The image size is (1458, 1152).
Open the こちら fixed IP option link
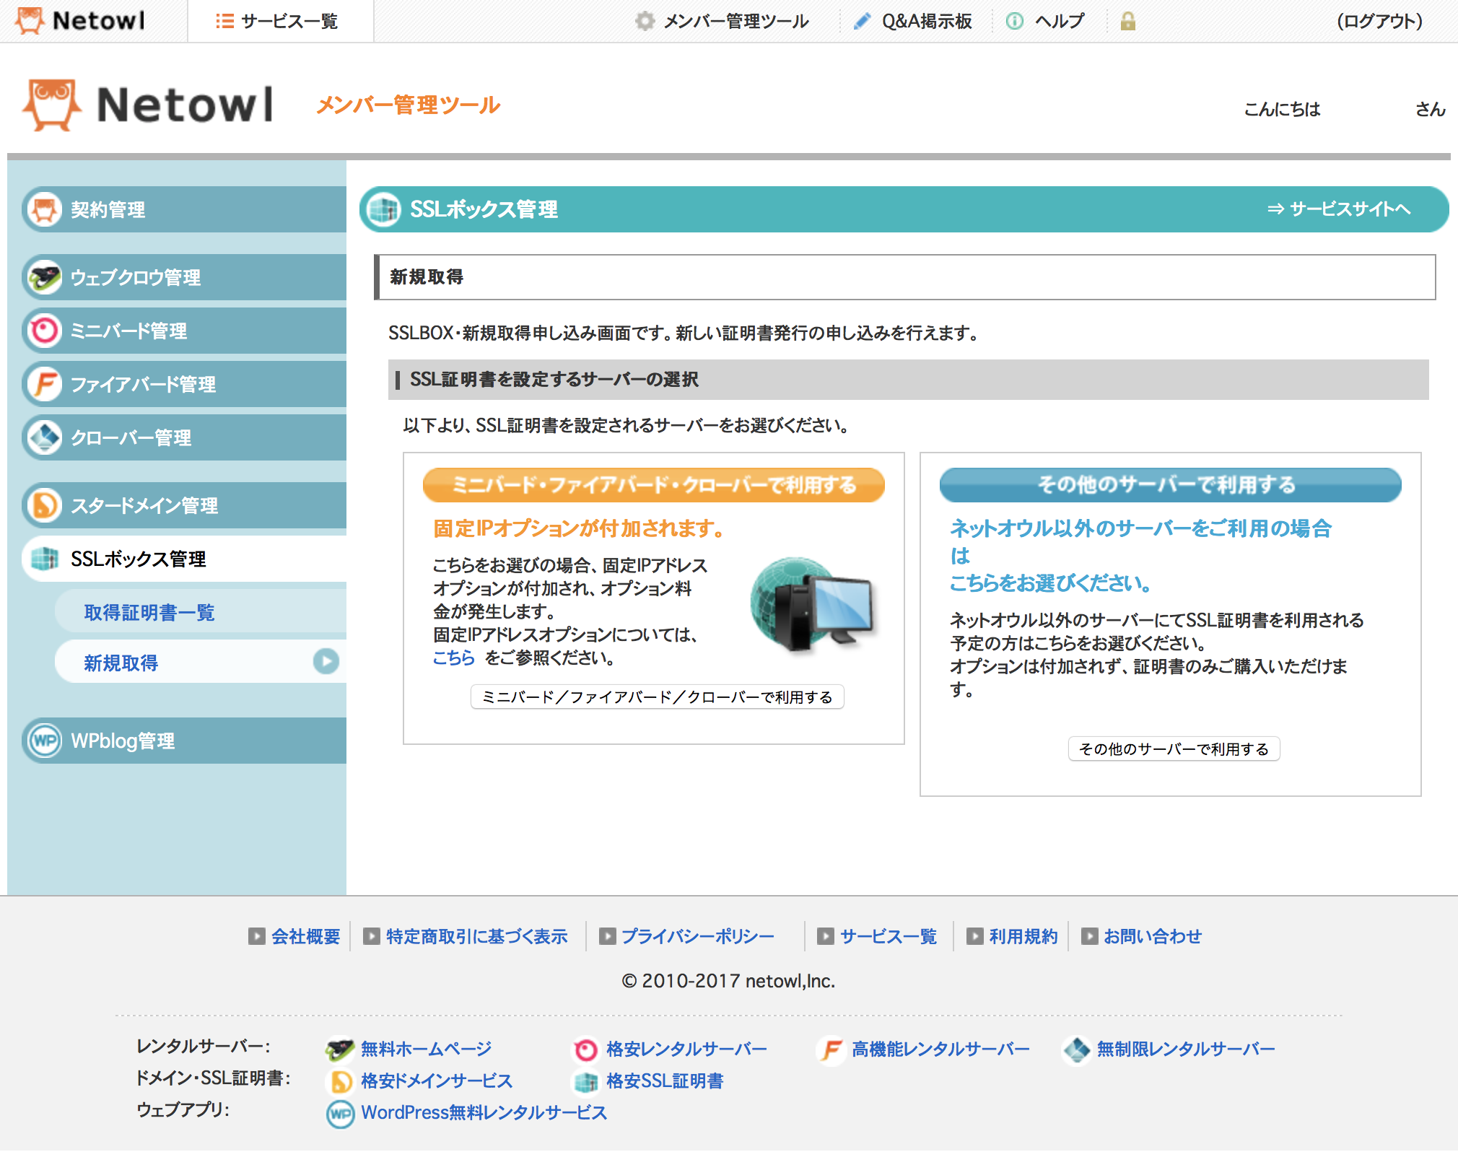[453, 658]
